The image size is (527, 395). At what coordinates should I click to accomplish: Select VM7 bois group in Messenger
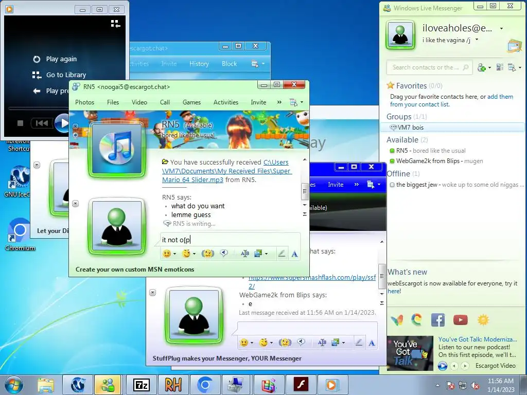(452, 128)
